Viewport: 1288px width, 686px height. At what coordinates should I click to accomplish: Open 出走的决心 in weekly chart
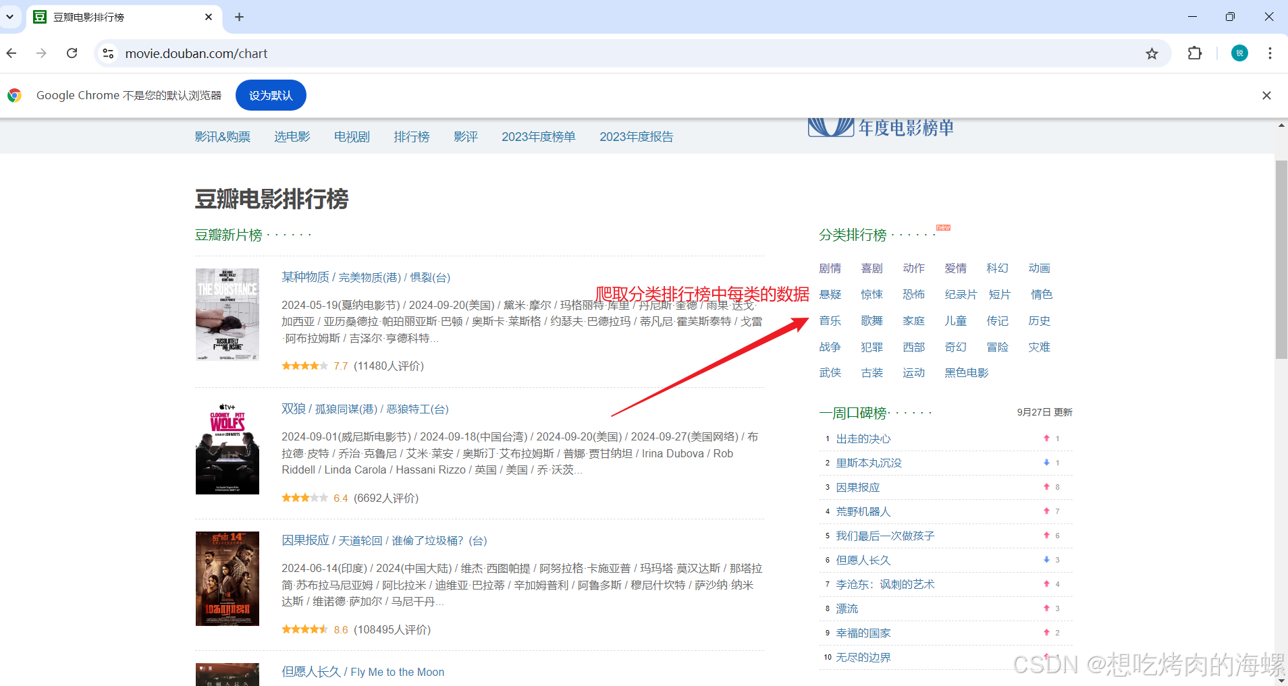pyautogui.click(x=863, y=439)
